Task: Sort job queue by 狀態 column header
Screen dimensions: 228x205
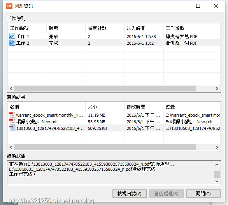Action: 66,28
